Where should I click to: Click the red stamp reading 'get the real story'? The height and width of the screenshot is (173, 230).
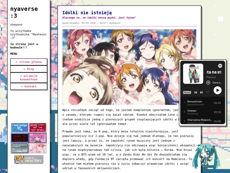(x=38, y=127)
